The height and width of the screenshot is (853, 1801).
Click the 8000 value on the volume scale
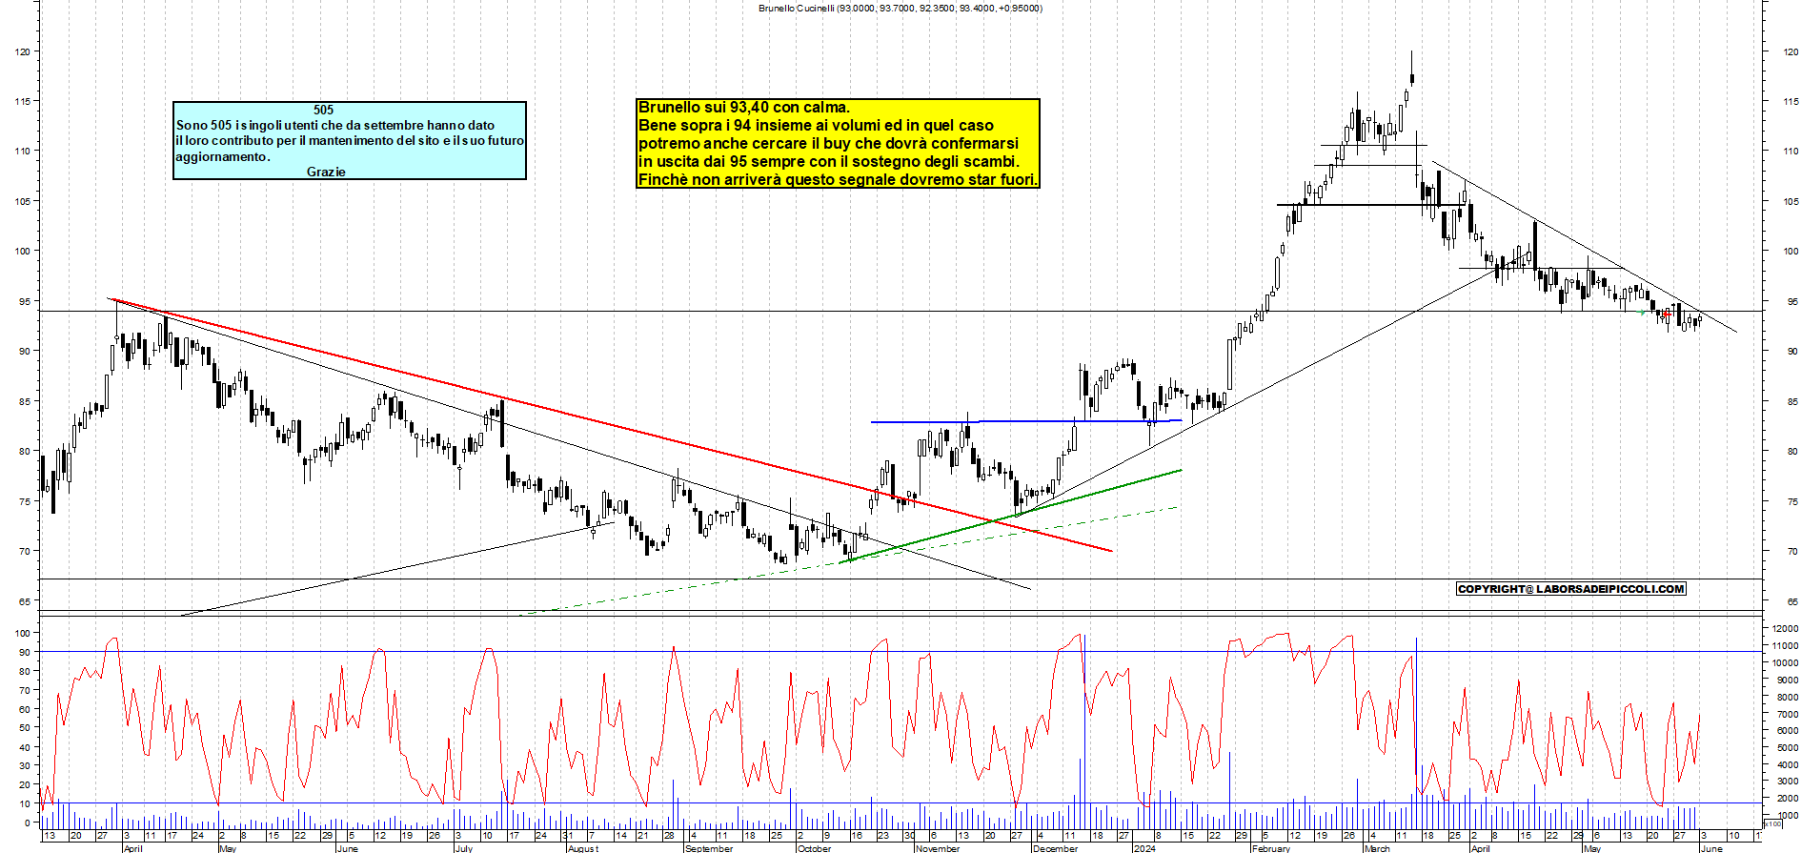pos(1787,698)
